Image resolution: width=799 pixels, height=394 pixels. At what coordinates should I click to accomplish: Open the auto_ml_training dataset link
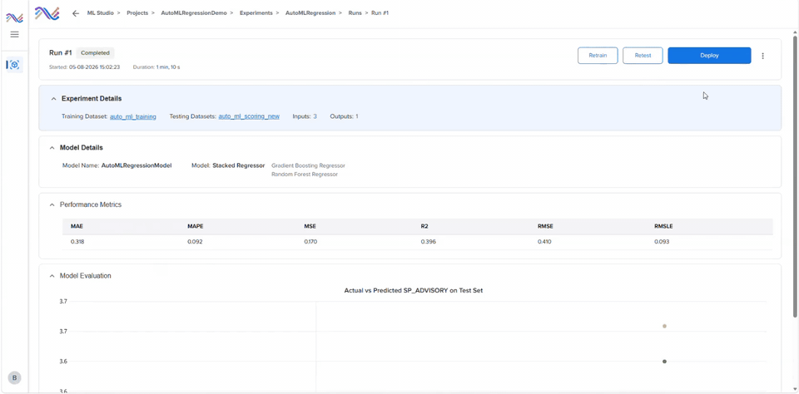click(x=133, y=116)
